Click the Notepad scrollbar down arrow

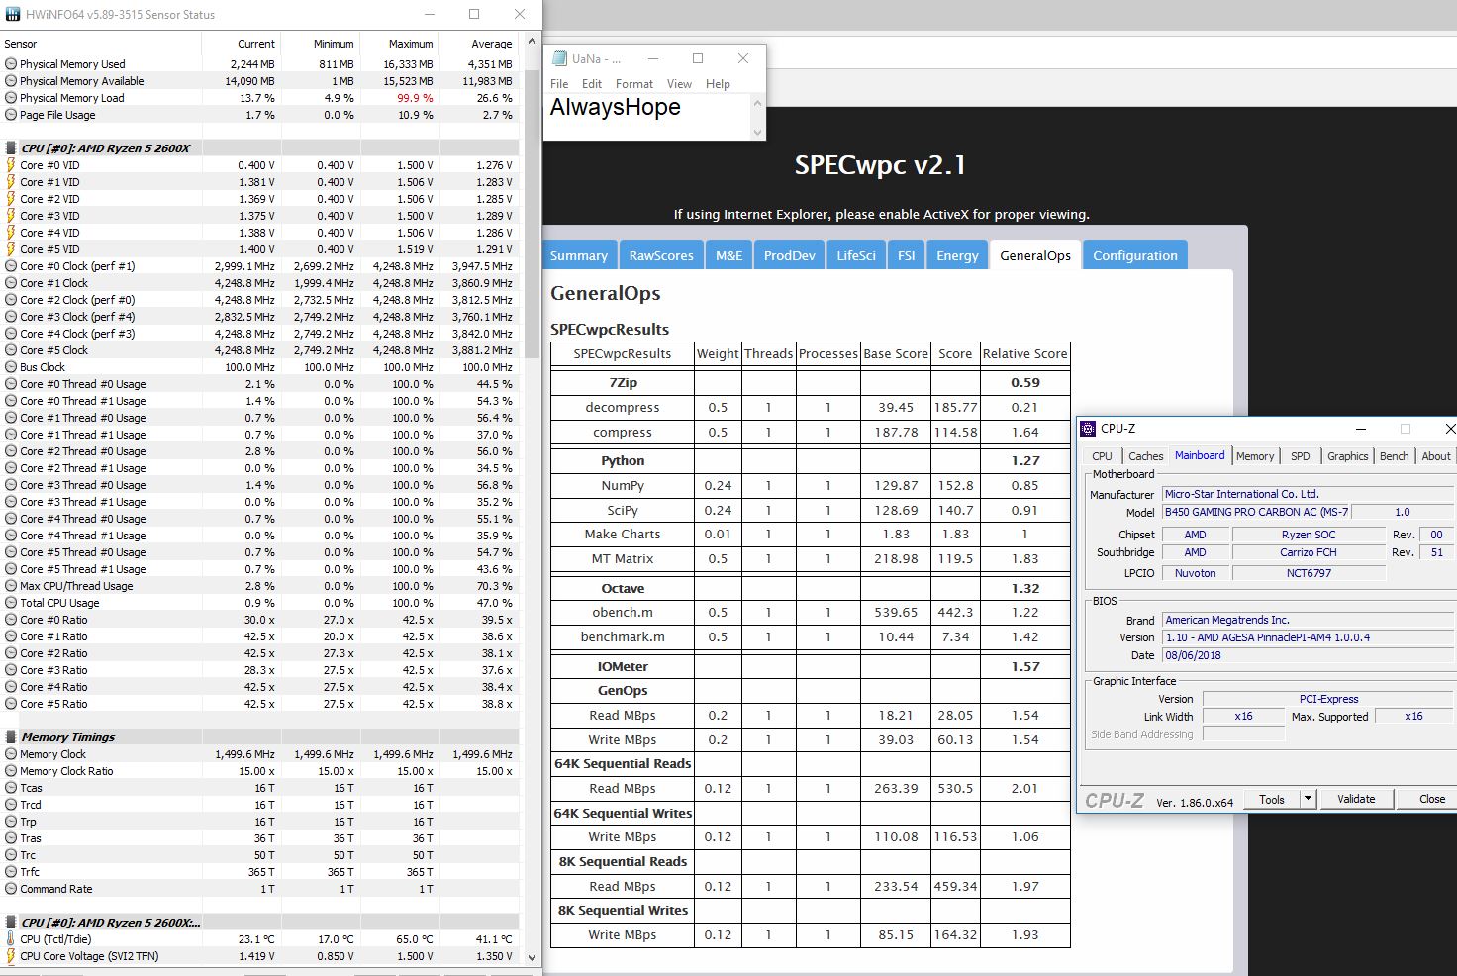(758, 132)
